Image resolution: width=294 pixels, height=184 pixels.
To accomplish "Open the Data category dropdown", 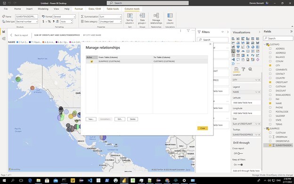I will point(110,22).
